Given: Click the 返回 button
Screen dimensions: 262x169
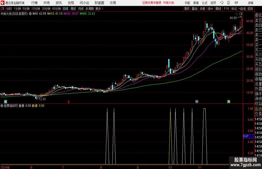Looking at the screenshot, I should pyautogui.click(x=250, y=9).
